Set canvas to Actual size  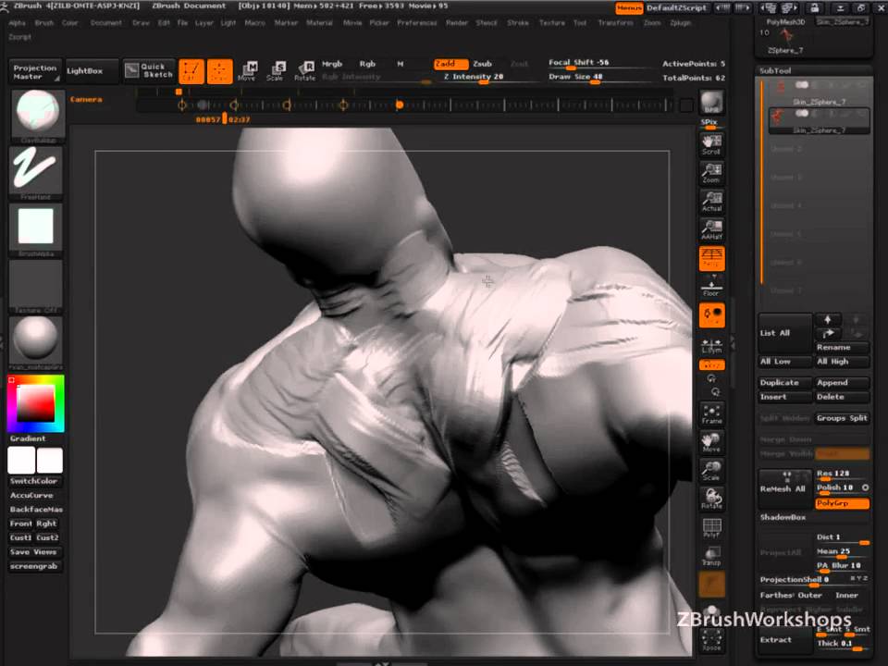click(x=712, y=201)
